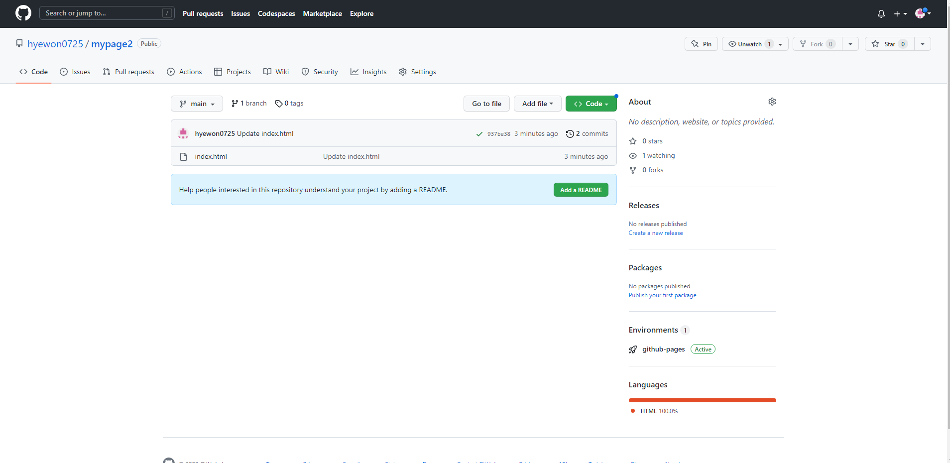The height and width of the screenshot is (463, 950).
Task: Open commit hash 937be38
Action: [499, 134]
